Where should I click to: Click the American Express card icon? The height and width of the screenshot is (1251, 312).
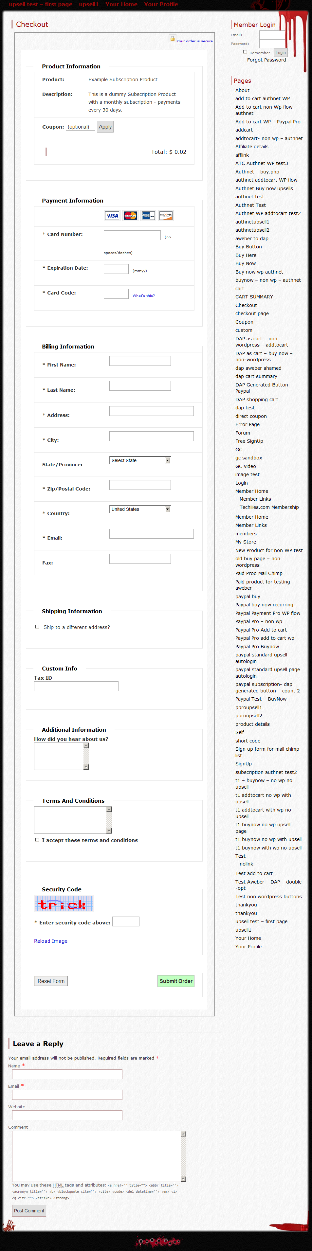click(x=148, y=216)
